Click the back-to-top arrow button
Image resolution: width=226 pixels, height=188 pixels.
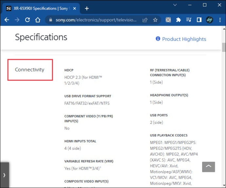point(208,167)
